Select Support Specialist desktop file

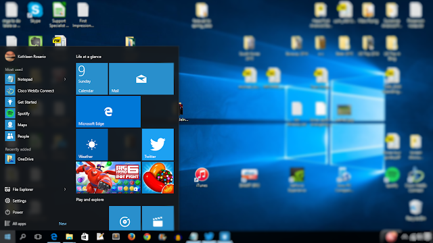point(59,14)
